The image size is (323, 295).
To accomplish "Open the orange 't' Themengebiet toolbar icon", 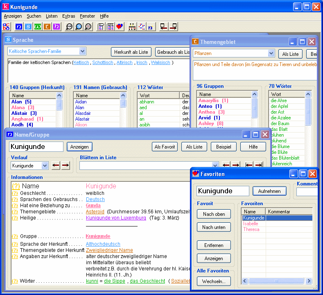I will coord(47,27).
